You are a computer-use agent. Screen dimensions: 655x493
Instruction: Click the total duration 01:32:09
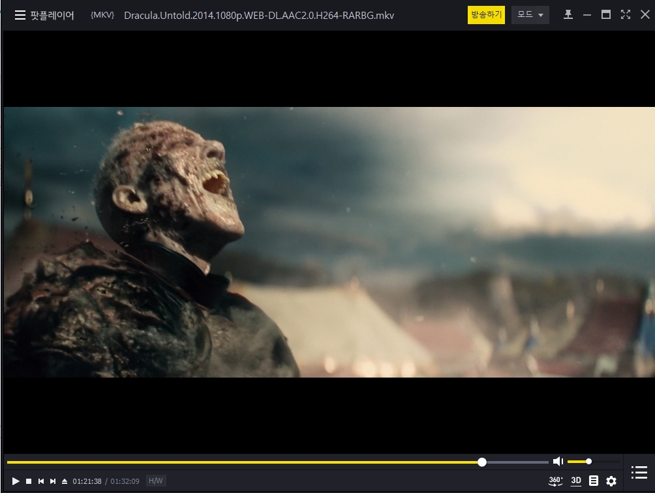[125, 481]
